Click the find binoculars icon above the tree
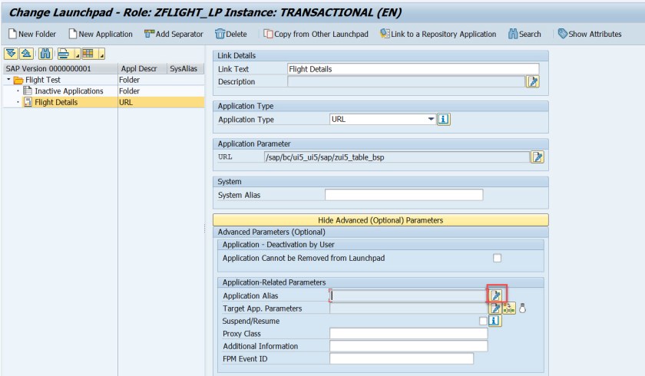 point(45,54)
